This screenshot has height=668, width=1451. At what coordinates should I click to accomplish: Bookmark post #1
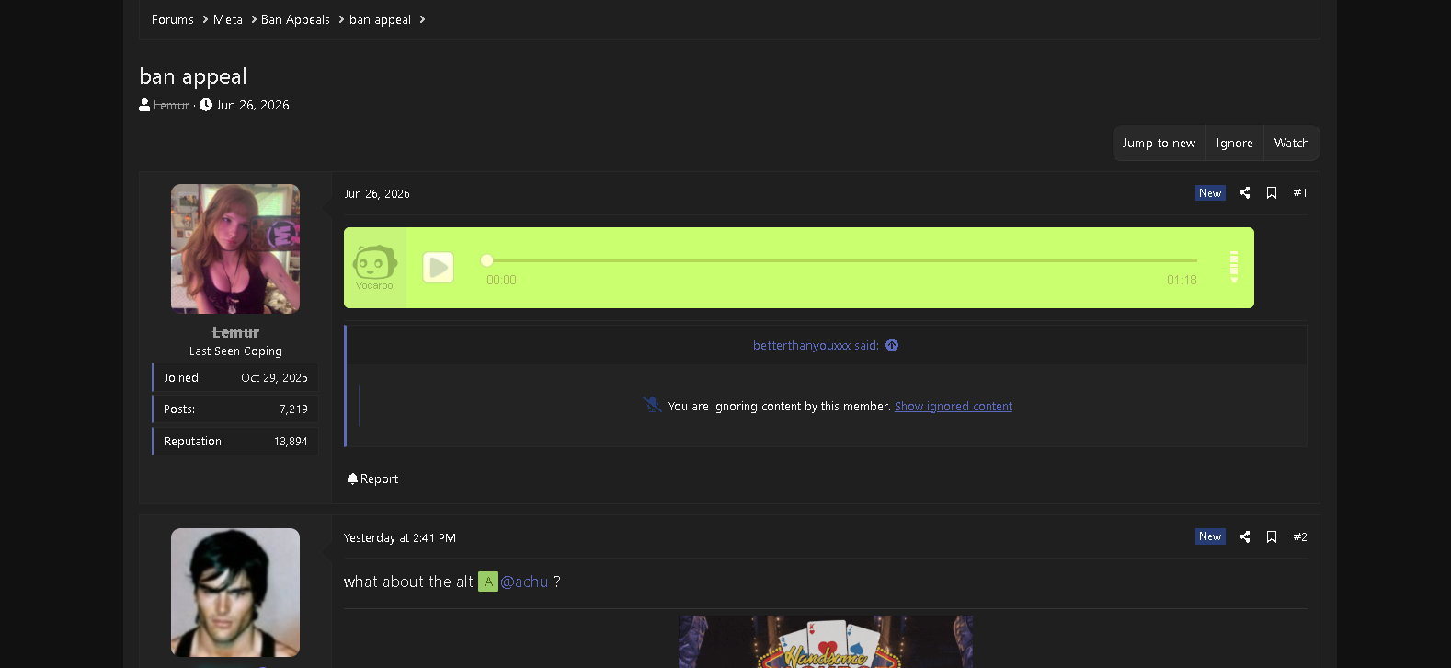1272,193
